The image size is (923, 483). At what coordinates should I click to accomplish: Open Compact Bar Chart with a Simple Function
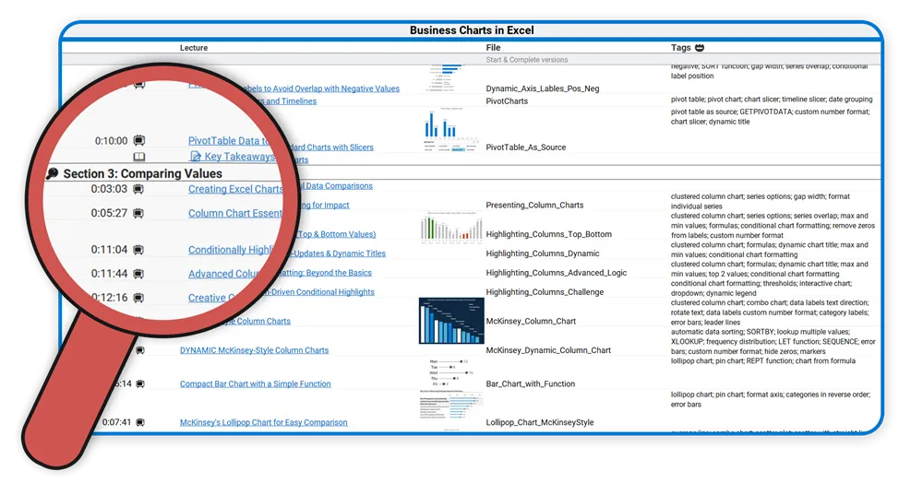255,383
